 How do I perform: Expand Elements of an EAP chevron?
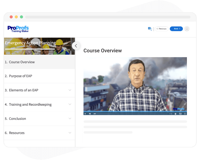point(70,90)
